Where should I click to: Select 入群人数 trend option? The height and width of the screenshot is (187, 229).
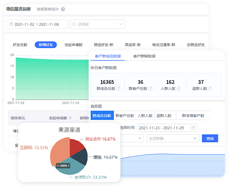pyautogui.click(x=144, y=116)
